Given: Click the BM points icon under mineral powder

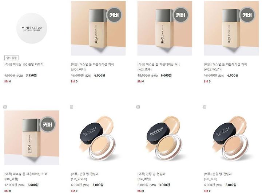Looking at the screenshot, I should 6,81.
